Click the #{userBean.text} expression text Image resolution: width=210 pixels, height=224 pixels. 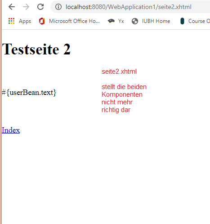pos(29,93)
